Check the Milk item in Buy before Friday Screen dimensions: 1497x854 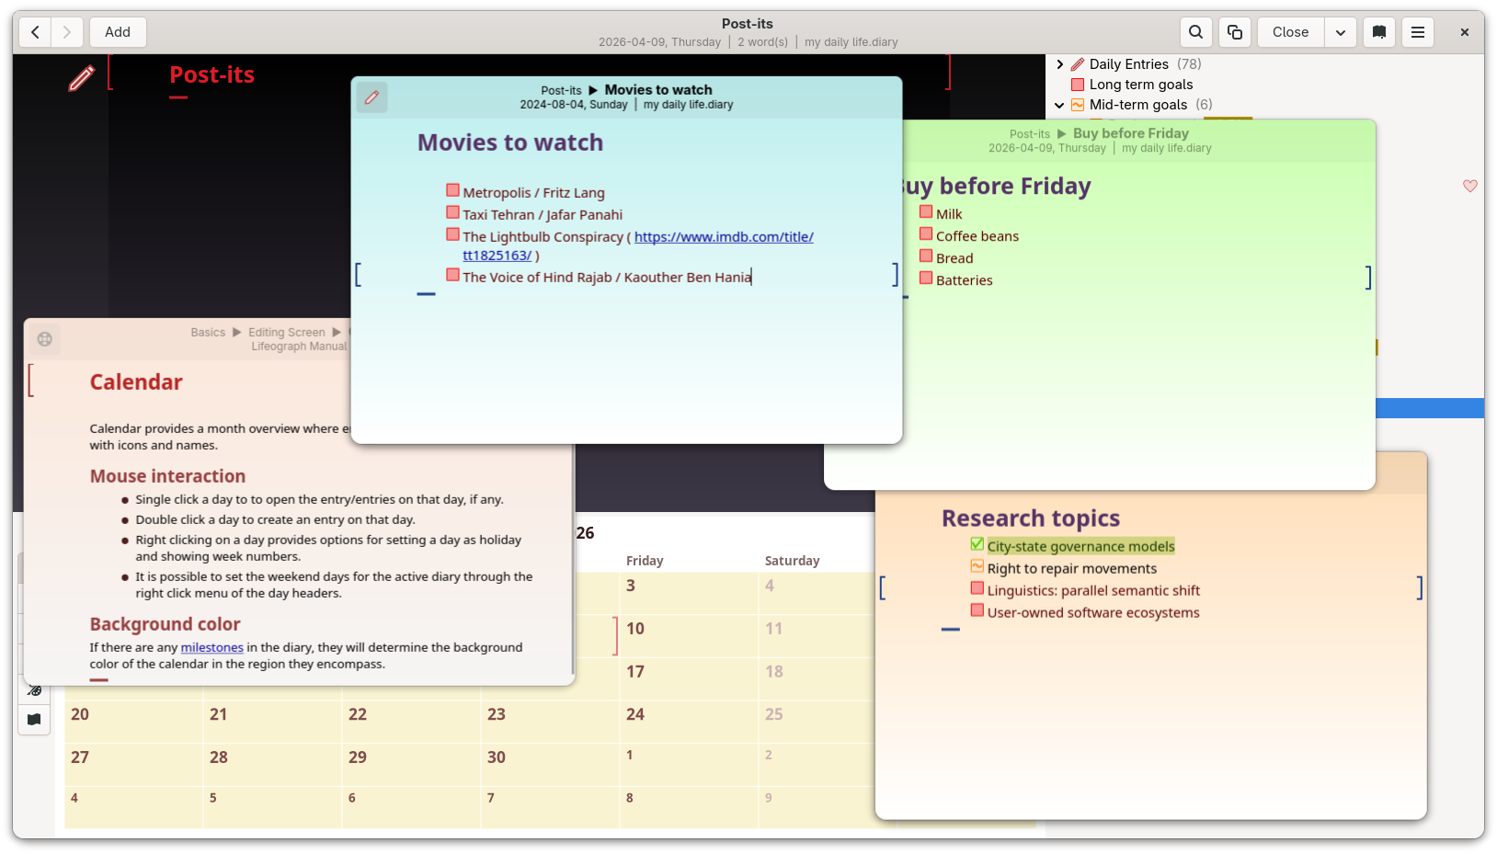(926, 211)
